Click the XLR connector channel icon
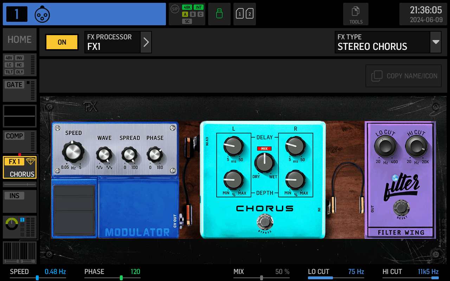The image size is (450, 281). click(42, 14)
